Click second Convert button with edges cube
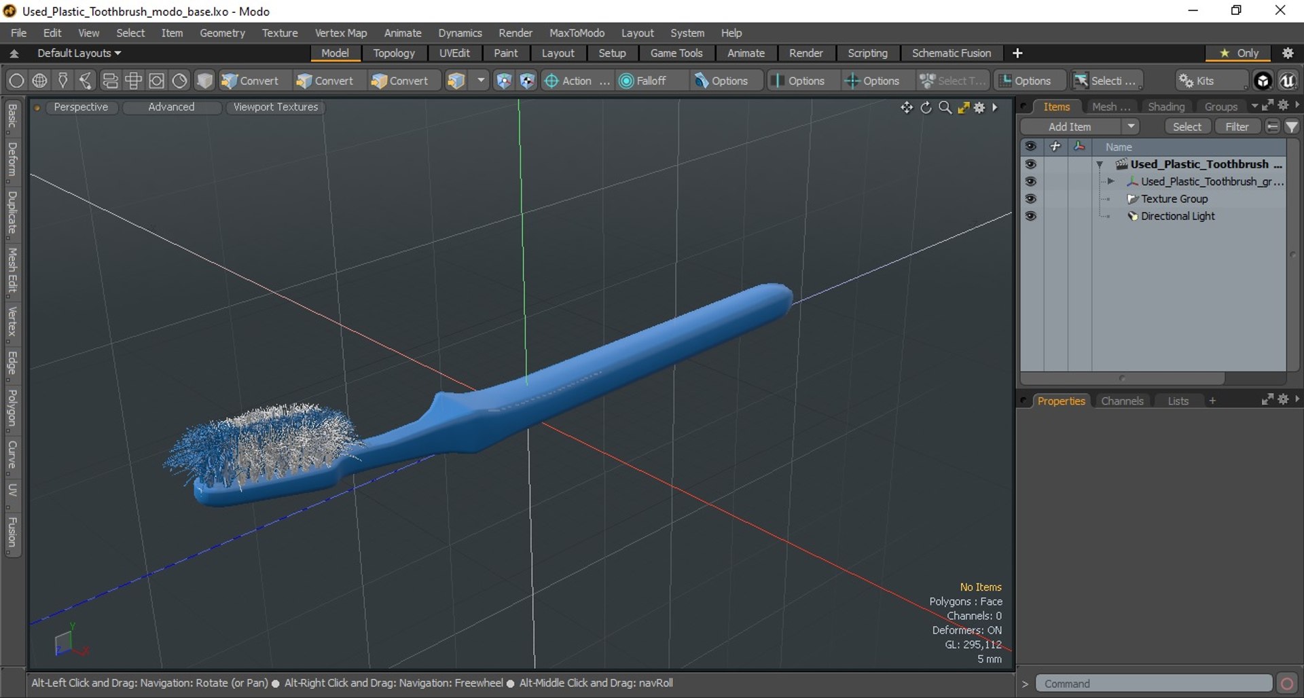1304x698 pixels. click(x=325, y=81)
